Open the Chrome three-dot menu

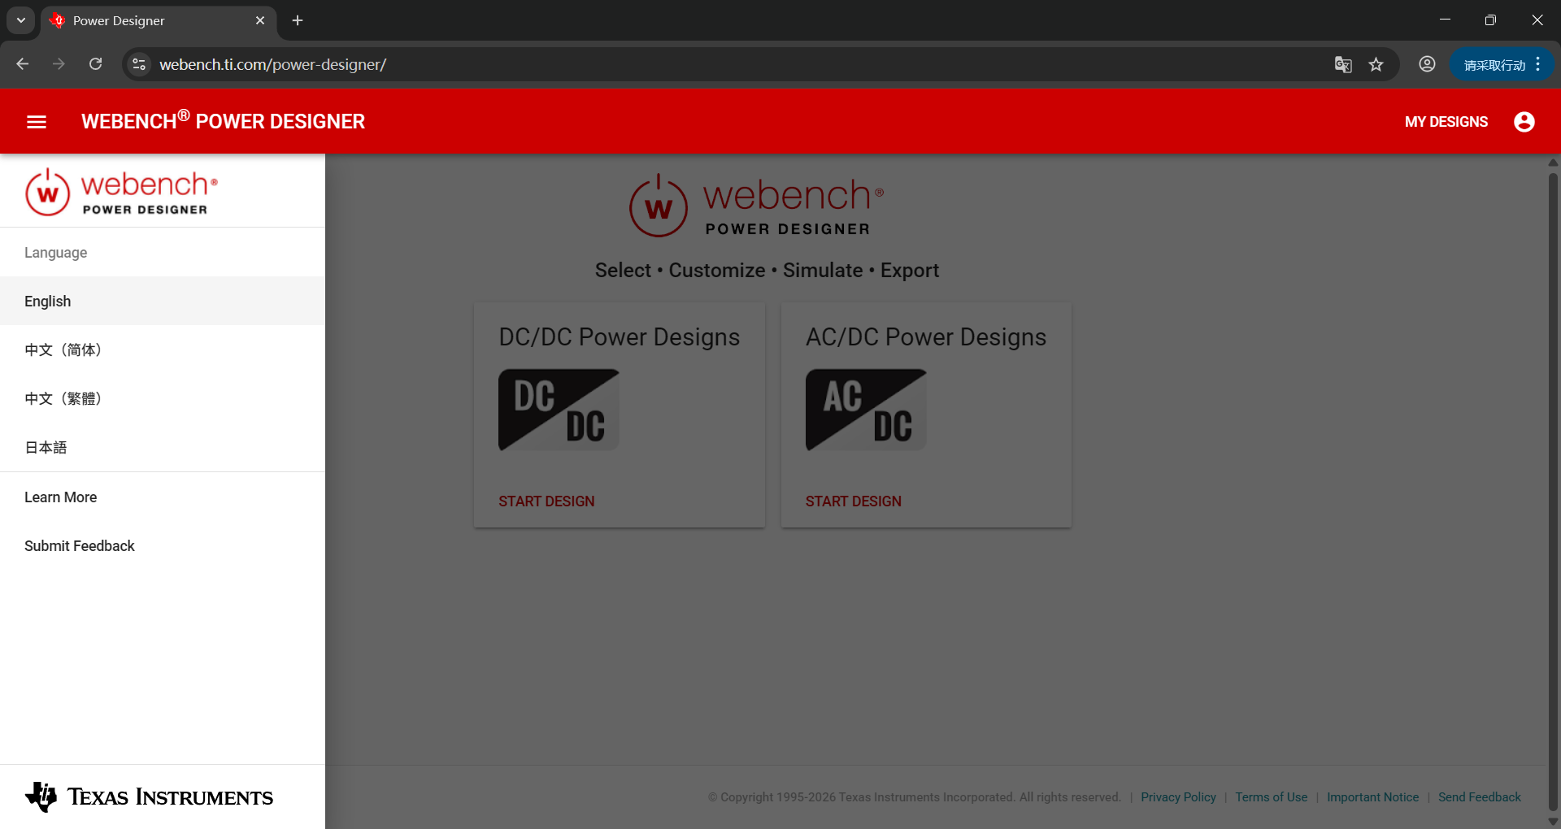click(x=1538, y=64)
